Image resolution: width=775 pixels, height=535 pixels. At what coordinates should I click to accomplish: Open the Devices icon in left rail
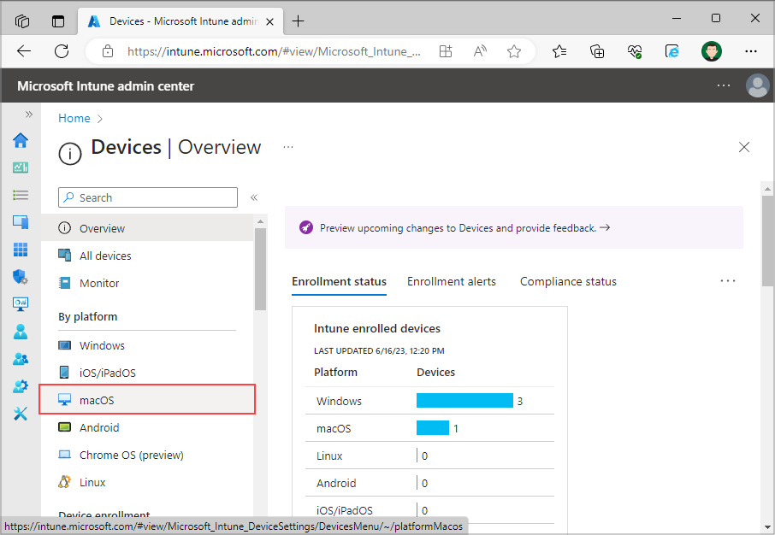[x=21, y=222]
